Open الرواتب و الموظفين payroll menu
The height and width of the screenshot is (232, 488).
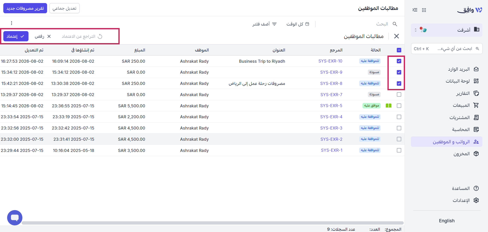pyautogui.click(x=447, y=142)
